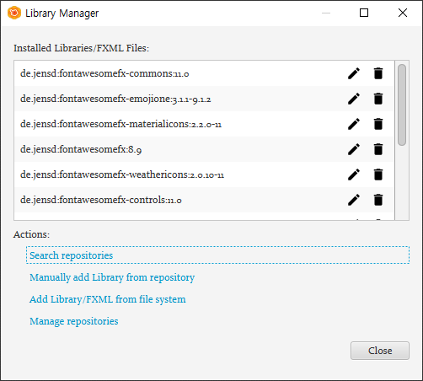The height and width of the screenshot is (381, 423).
Task: Choose Add Library/FXML from file system
Action: [x=108, y=299]
